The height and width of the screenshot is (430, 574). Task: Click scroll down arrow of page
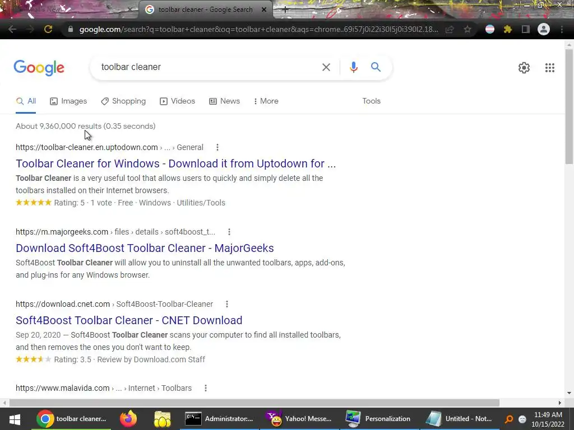click(569, 393)
